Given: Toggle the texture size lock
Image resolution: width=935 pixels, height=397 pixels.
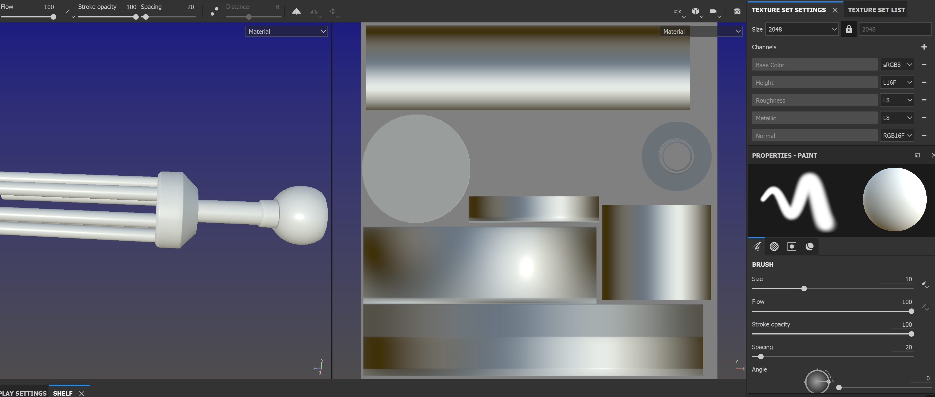Looking at the screenshot, I should coord(849,29).
